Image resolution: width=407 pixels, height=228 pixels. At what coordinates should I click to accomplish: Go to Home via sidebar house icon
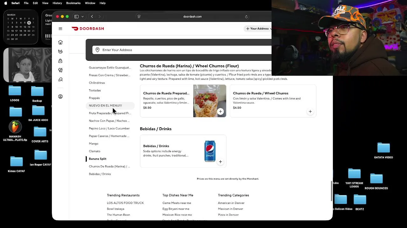pos(60,42)
